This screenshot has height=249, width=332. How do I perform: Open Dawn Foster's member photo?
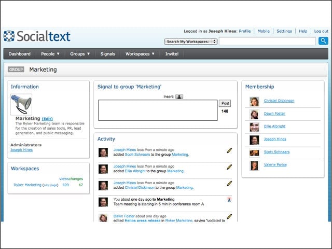254,115
